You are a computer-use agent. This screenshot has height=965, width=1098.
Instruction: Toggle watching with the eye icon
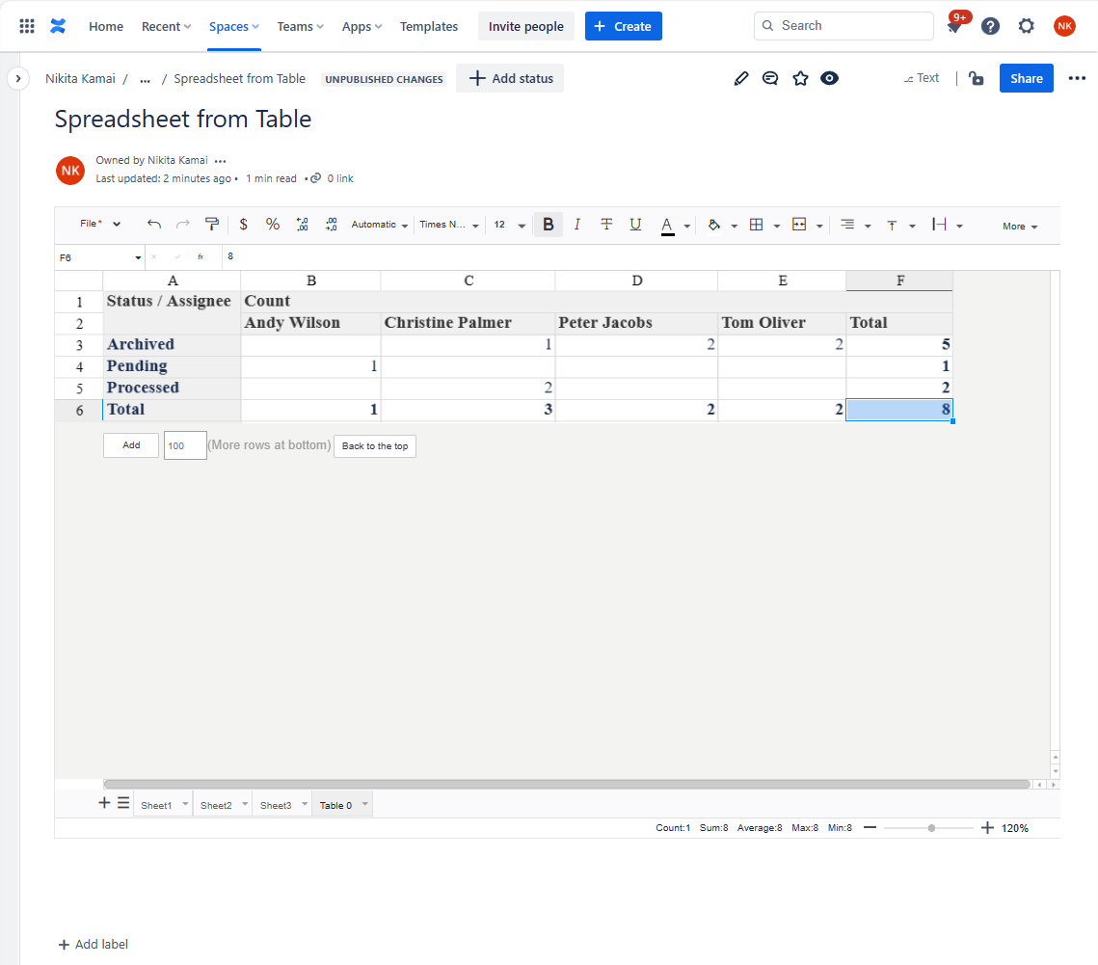tap(830, 78)
